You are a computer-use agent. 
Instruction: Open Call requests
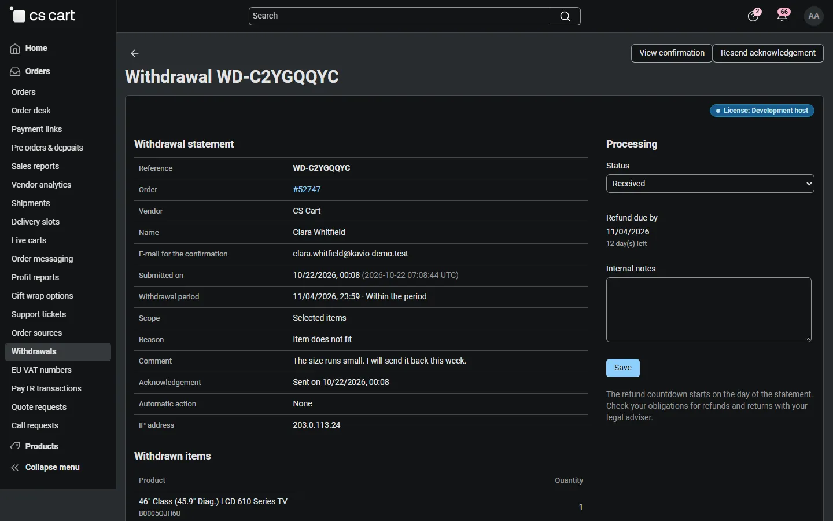point(35,425)
